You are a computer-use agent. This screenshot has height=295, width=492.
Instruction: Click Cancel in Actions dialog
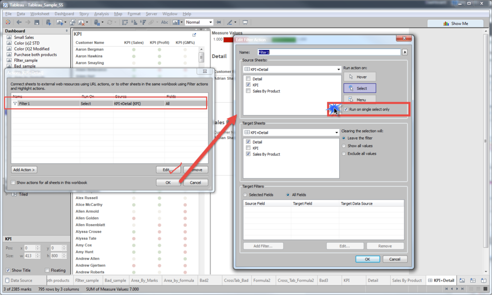coord(195,183)
